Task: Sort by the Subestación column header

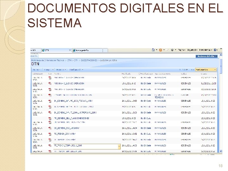Action: pos(38,74)
